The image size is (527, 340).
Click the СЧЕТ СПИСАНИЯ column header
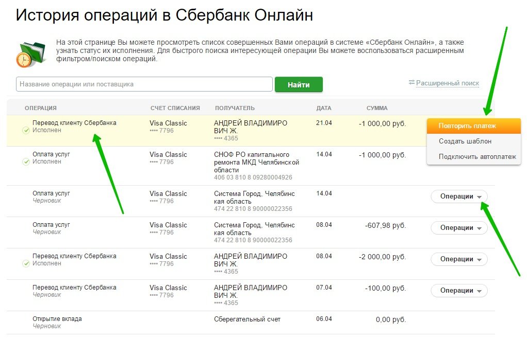(175, 109)
